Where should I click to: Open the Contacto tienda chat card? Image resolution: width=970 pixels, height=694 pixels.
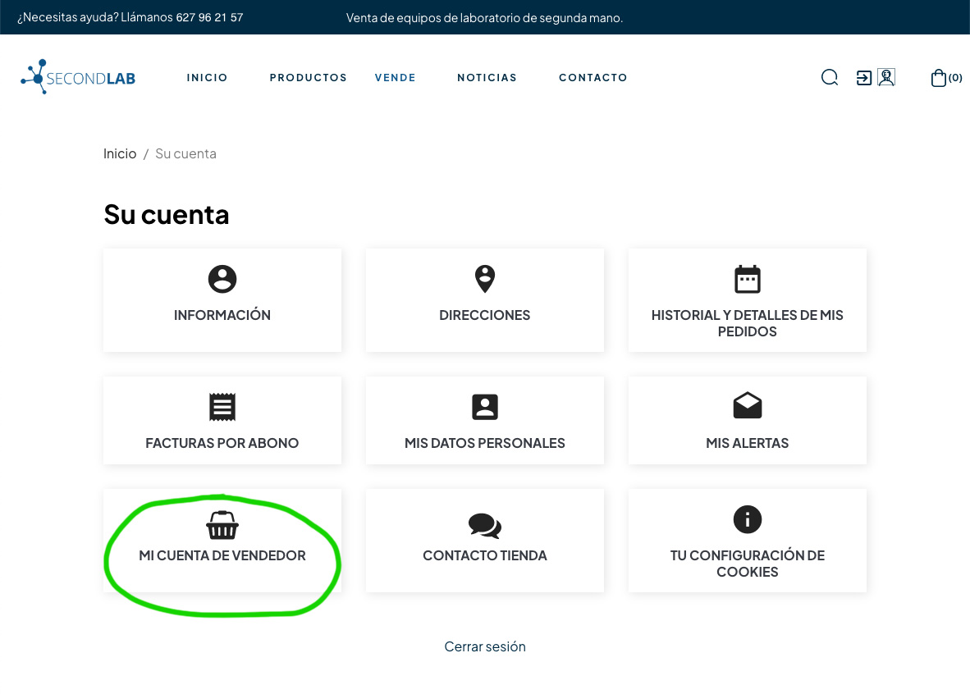tap(485, 541)
